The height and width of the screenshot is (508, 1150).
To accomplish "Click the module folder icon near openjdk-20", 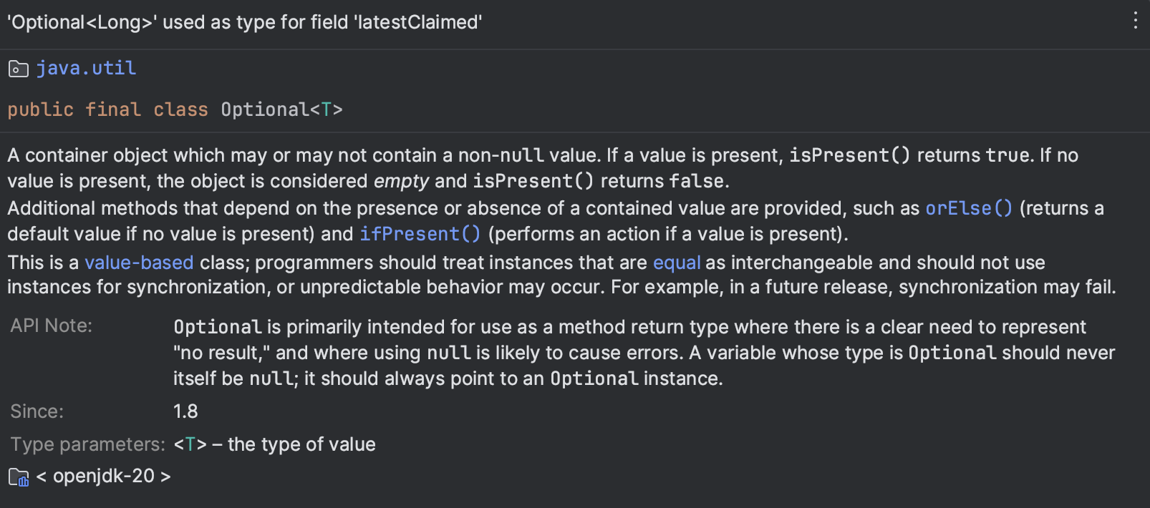I will click(18, 477).
